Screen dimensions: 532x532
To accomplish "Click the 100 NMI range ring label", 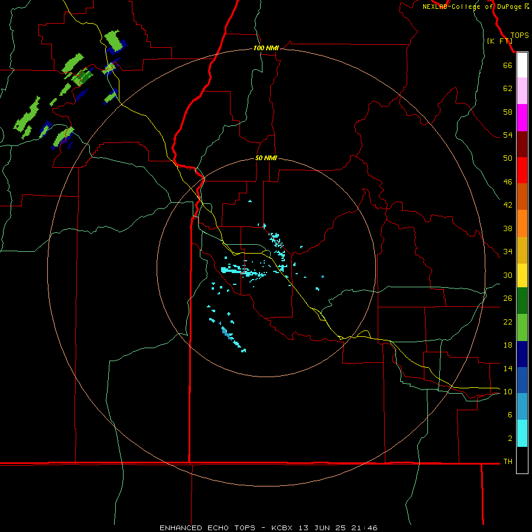I will click(x=266, y=48).
